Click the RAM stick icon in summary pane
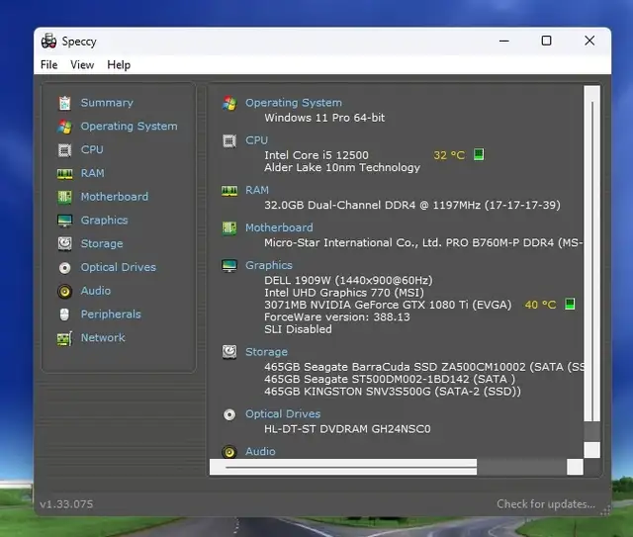Image resolution: width=633 pixels, height=537 pixels. tap(229, 191)
